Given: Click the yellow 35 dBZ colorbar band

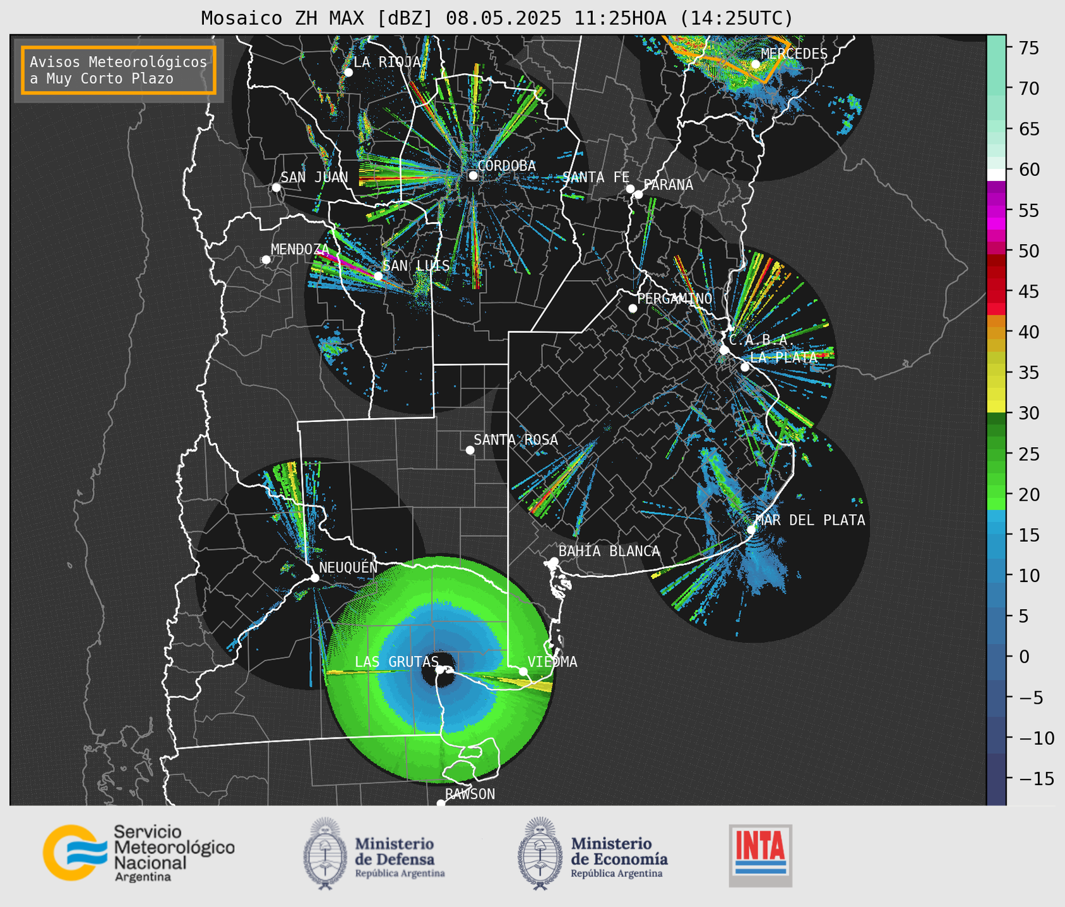Looking at the screenshot, I should click(996, 373).
